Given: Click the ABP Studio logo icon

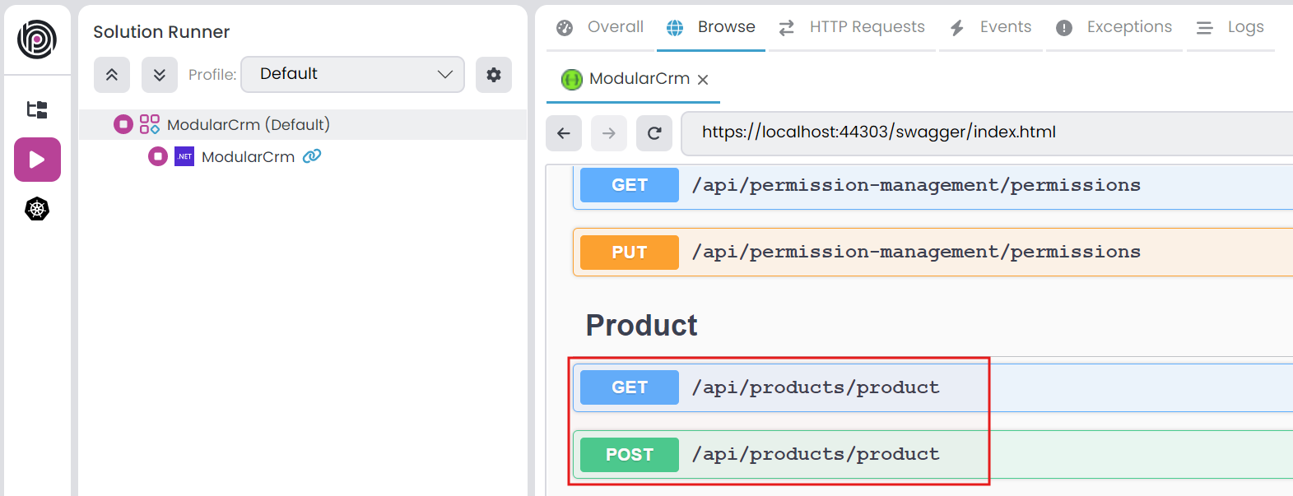Looking at the screenshot, I should point(37,39).
